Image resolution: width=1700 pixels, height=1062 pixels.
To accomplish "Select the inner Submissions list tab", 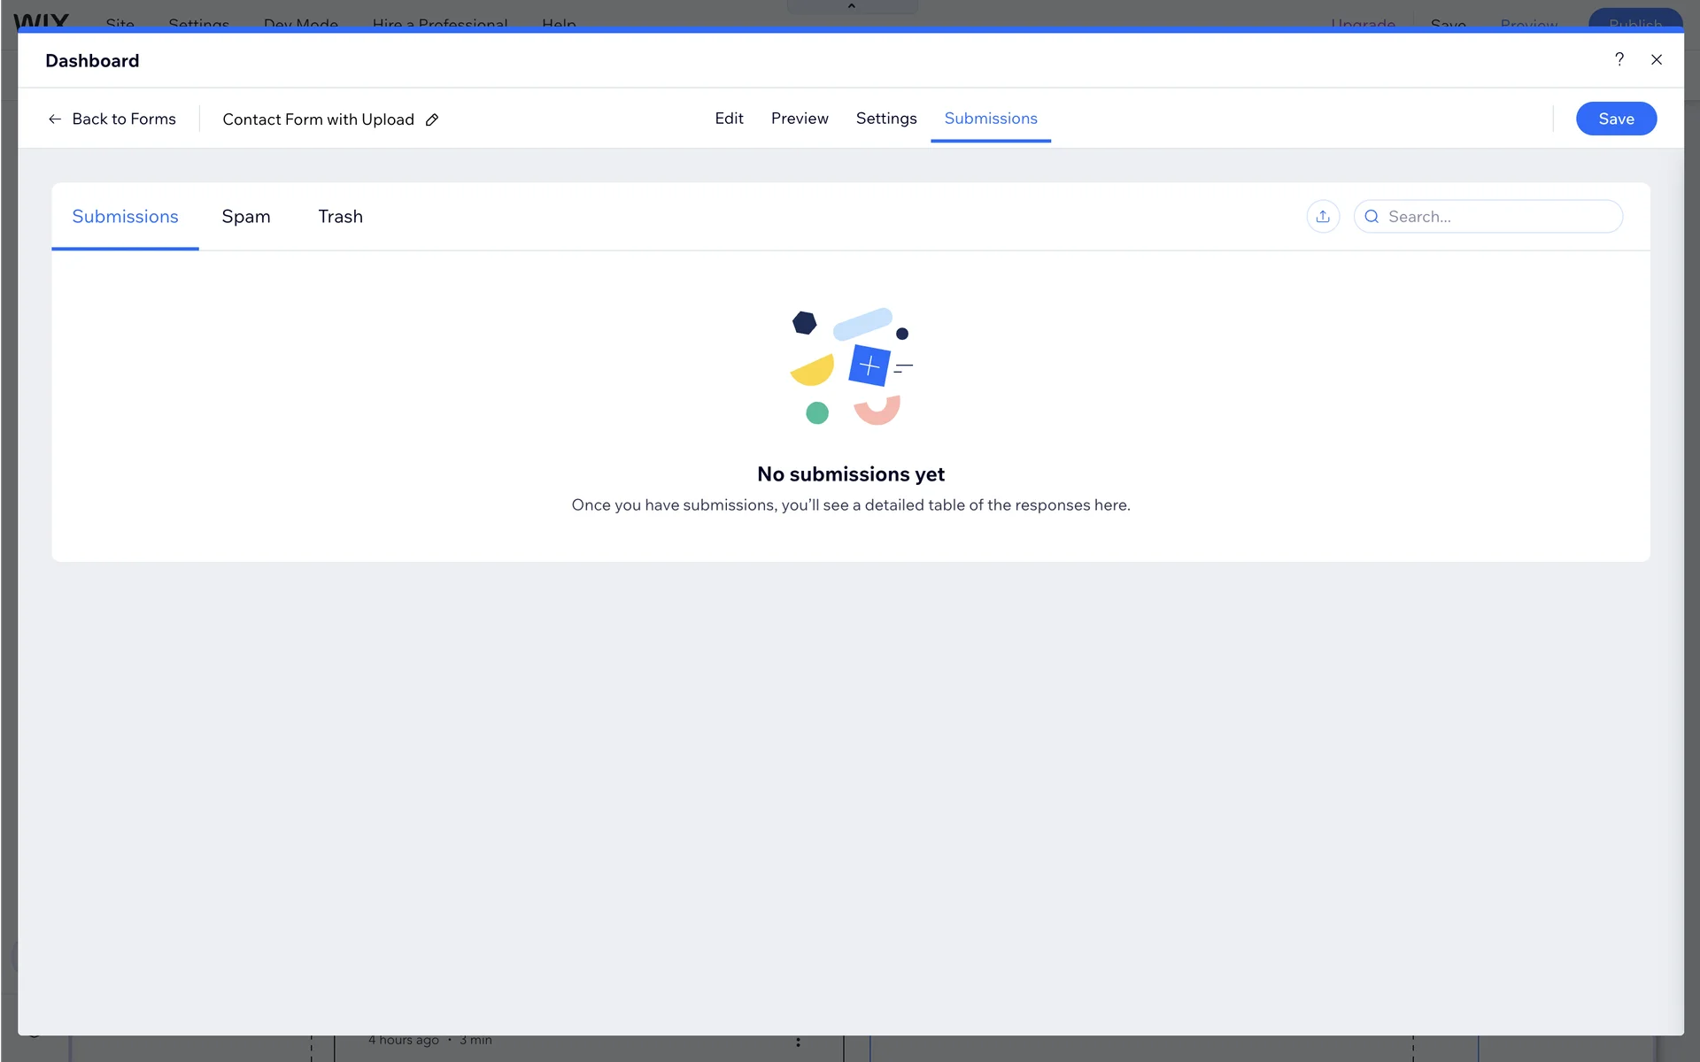I will [125, 217].
